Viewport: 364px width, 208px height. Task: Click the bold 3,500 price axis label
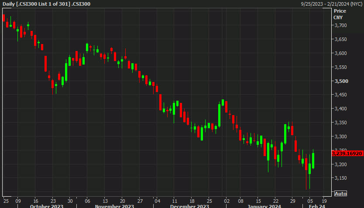click(341, 81)
